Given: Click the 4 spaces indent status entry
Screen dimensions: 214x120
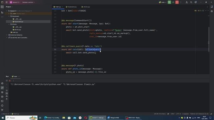Looking at the screenshot, I should [186, 114].
